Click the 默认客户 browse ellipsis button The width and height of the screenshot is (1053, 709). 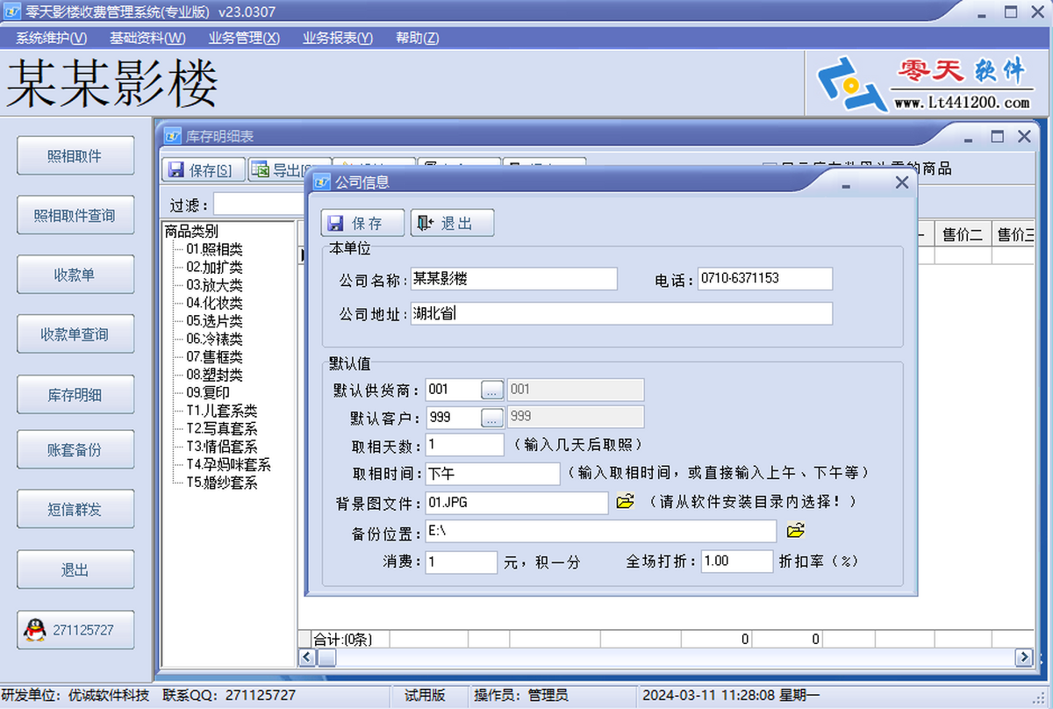(492, 417)
